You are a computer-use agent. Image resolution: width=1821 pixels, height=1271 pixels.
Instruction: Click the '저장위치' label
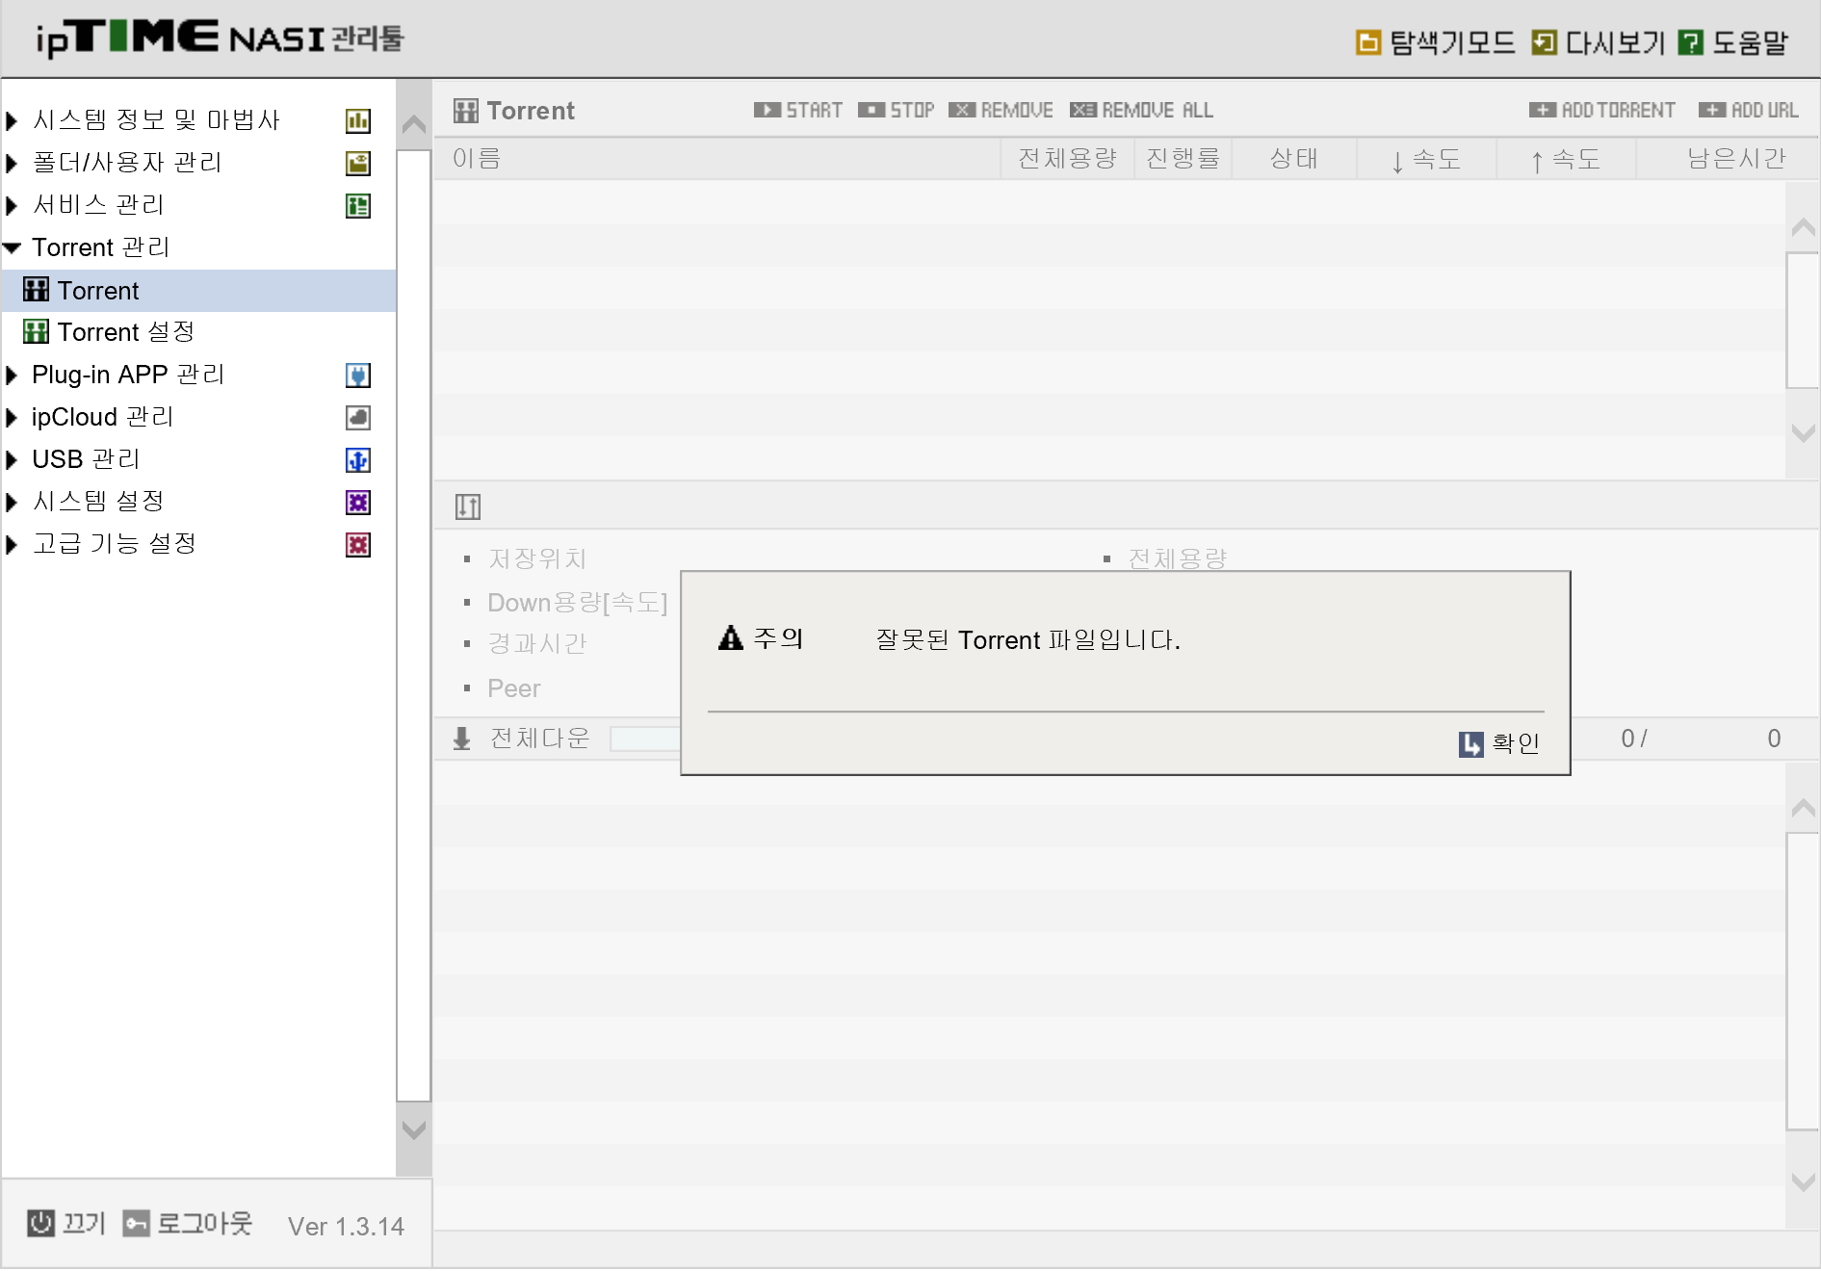537,558
